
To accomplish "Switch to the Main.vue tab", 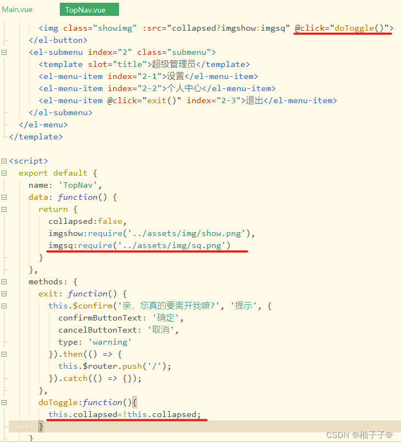I will coord(17,10).
